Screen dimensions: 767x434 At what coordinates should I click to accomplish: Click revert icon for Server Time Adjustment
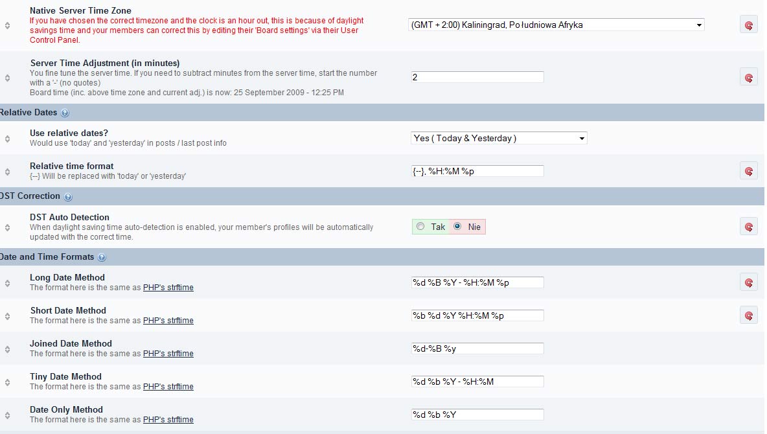748,77
